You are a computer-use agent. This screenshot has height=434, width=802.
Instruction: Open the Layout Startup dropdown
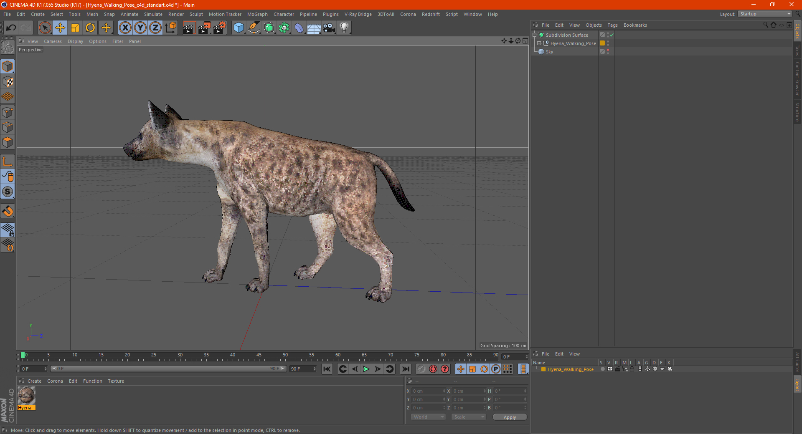click(x=765, y=14)
